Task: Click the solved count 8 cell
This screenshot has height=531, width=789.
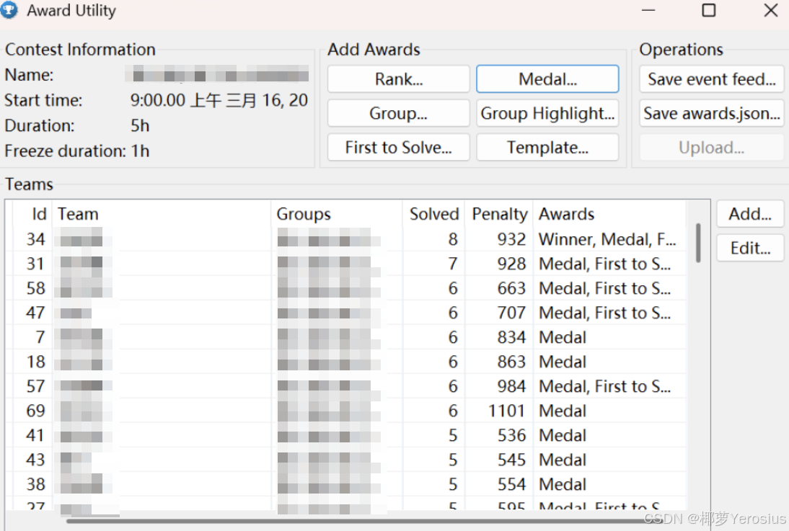Action: click(x=453, y=239)
